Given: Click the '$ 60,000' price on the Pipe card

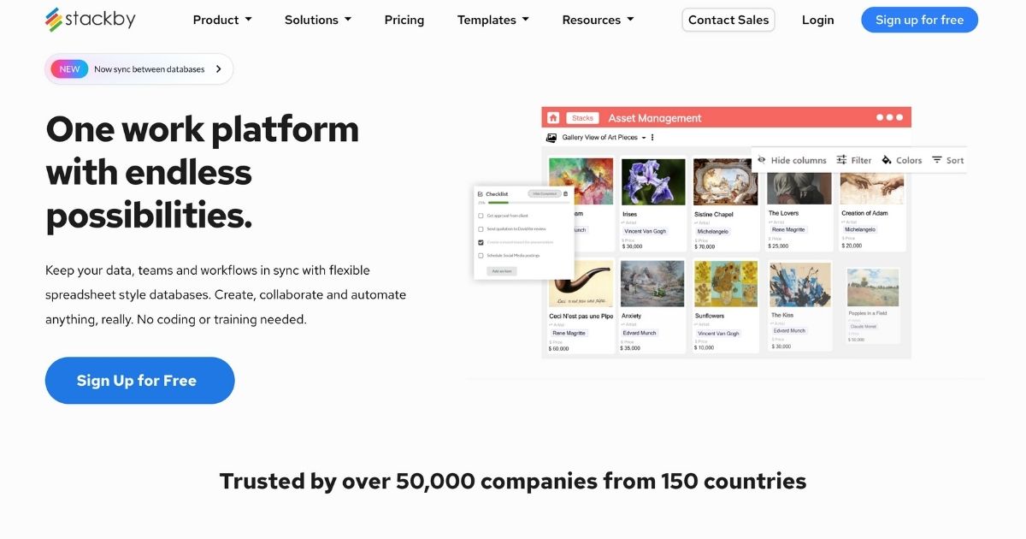Looking at the screenshot, I should coord(559,348).
